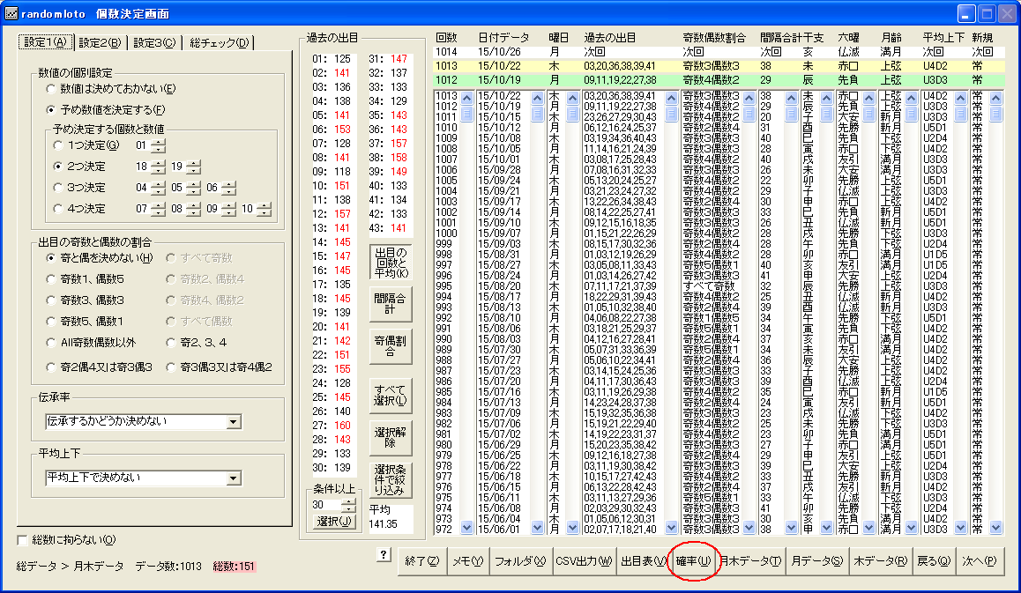This screenshot has height=593, width=1021.
Task: Click the 奇偶割合 button
Action: [x=391, y=345]
